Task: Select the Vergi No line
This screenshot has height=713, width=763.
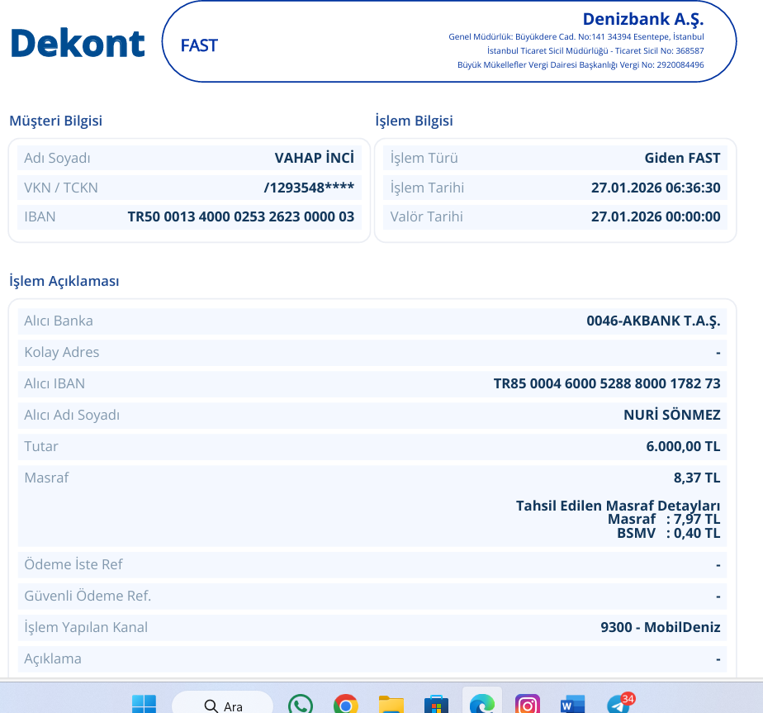Action: (581, 64)
